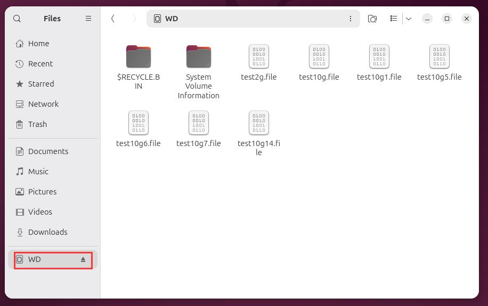
Task: Open the three-dot path bar menu
Action: tap(350, 19)
